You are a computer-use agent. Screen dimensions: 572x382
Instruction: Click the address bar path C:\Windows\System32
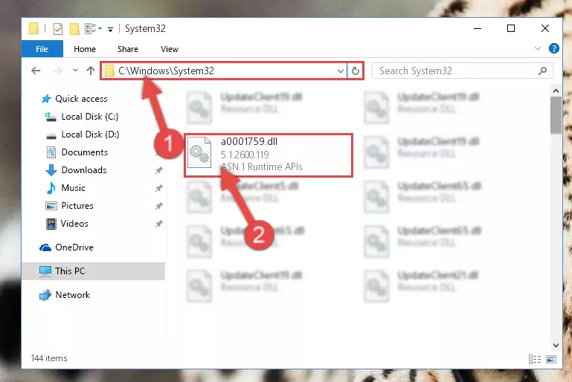click(x=166, y=71)
